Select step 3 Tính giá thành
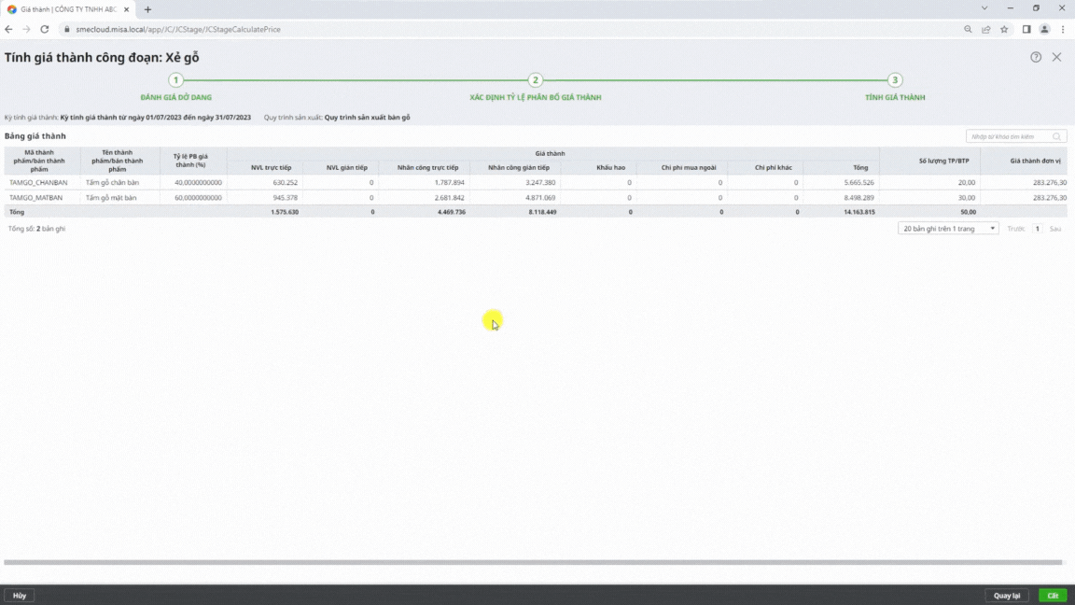Viewport: 1075px width, 605px height. tap(895, 80)
